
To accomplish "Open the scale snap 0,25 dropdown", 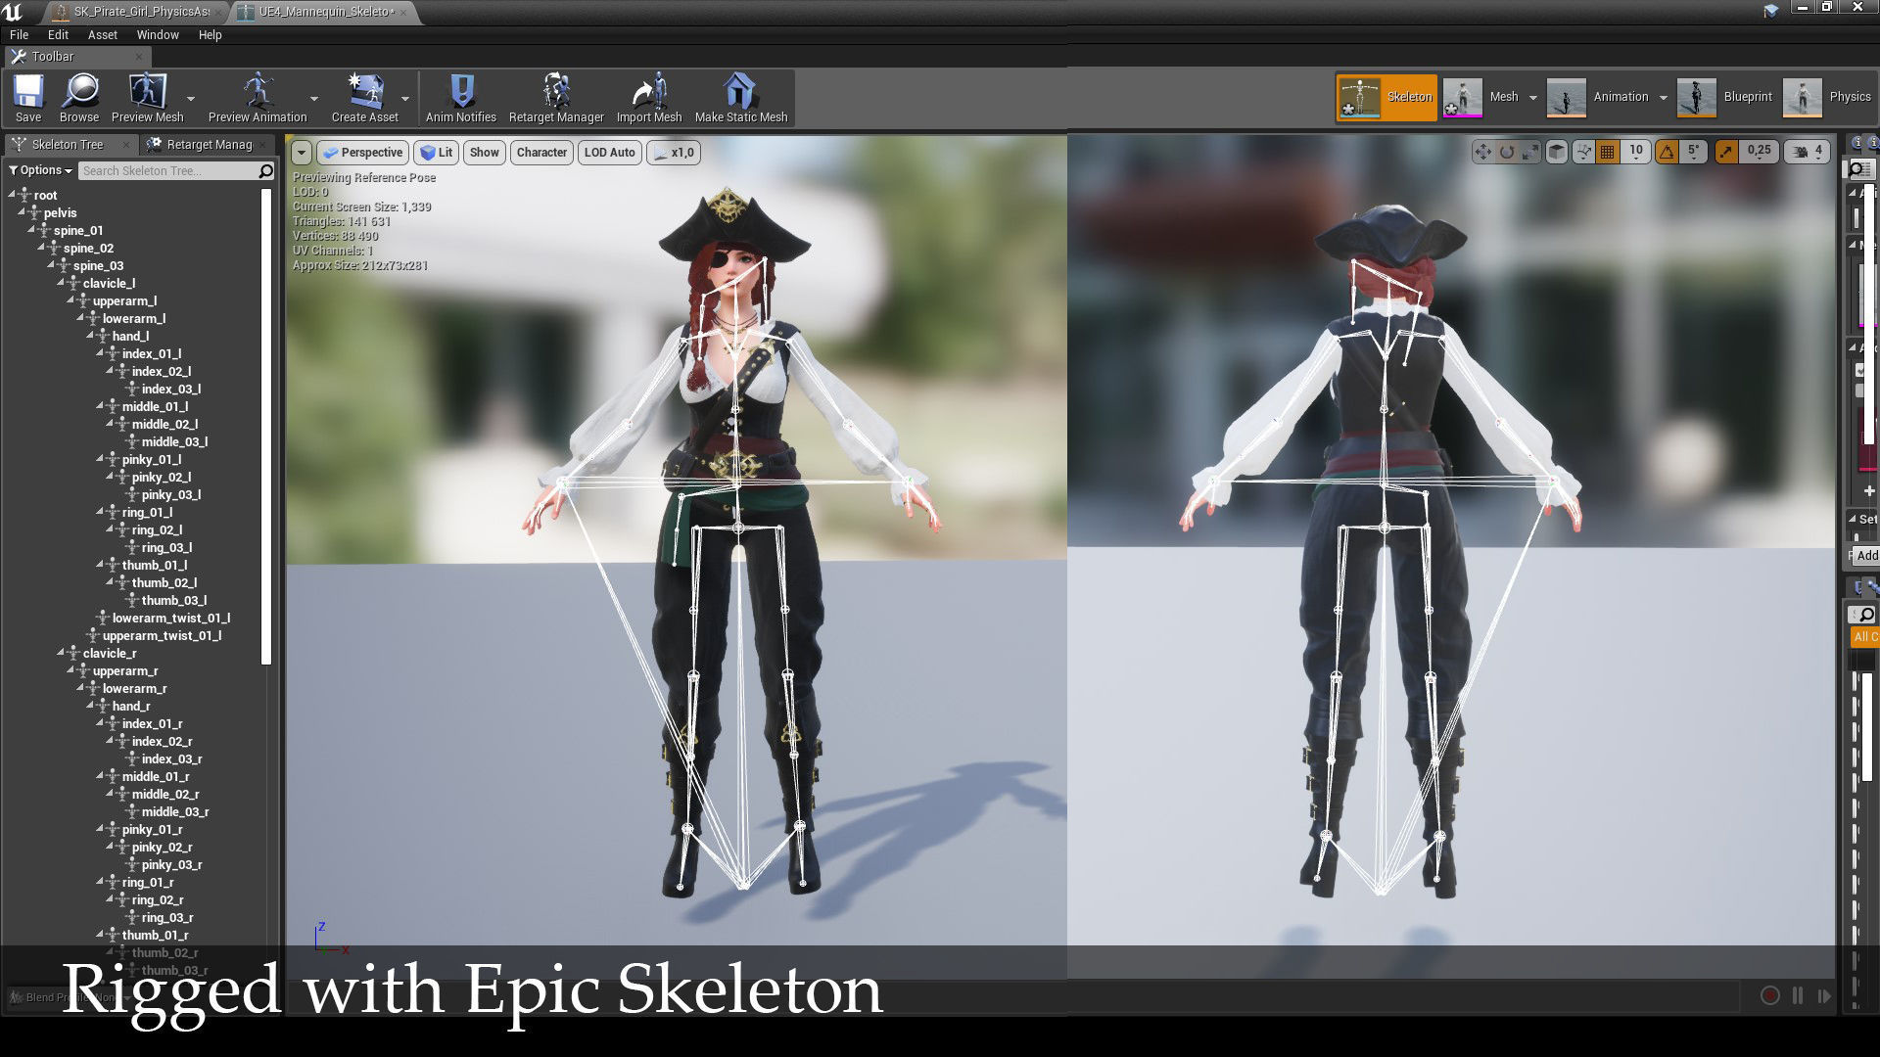I will click(x=1760, y=152).
